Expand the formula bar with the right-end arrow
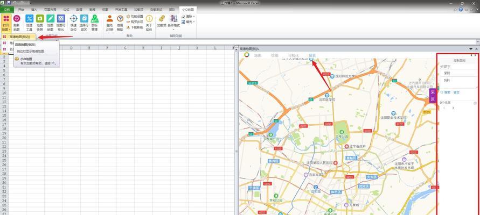Image resolution: width=480 pixels, height=215 pixels. tap(477, 42)
